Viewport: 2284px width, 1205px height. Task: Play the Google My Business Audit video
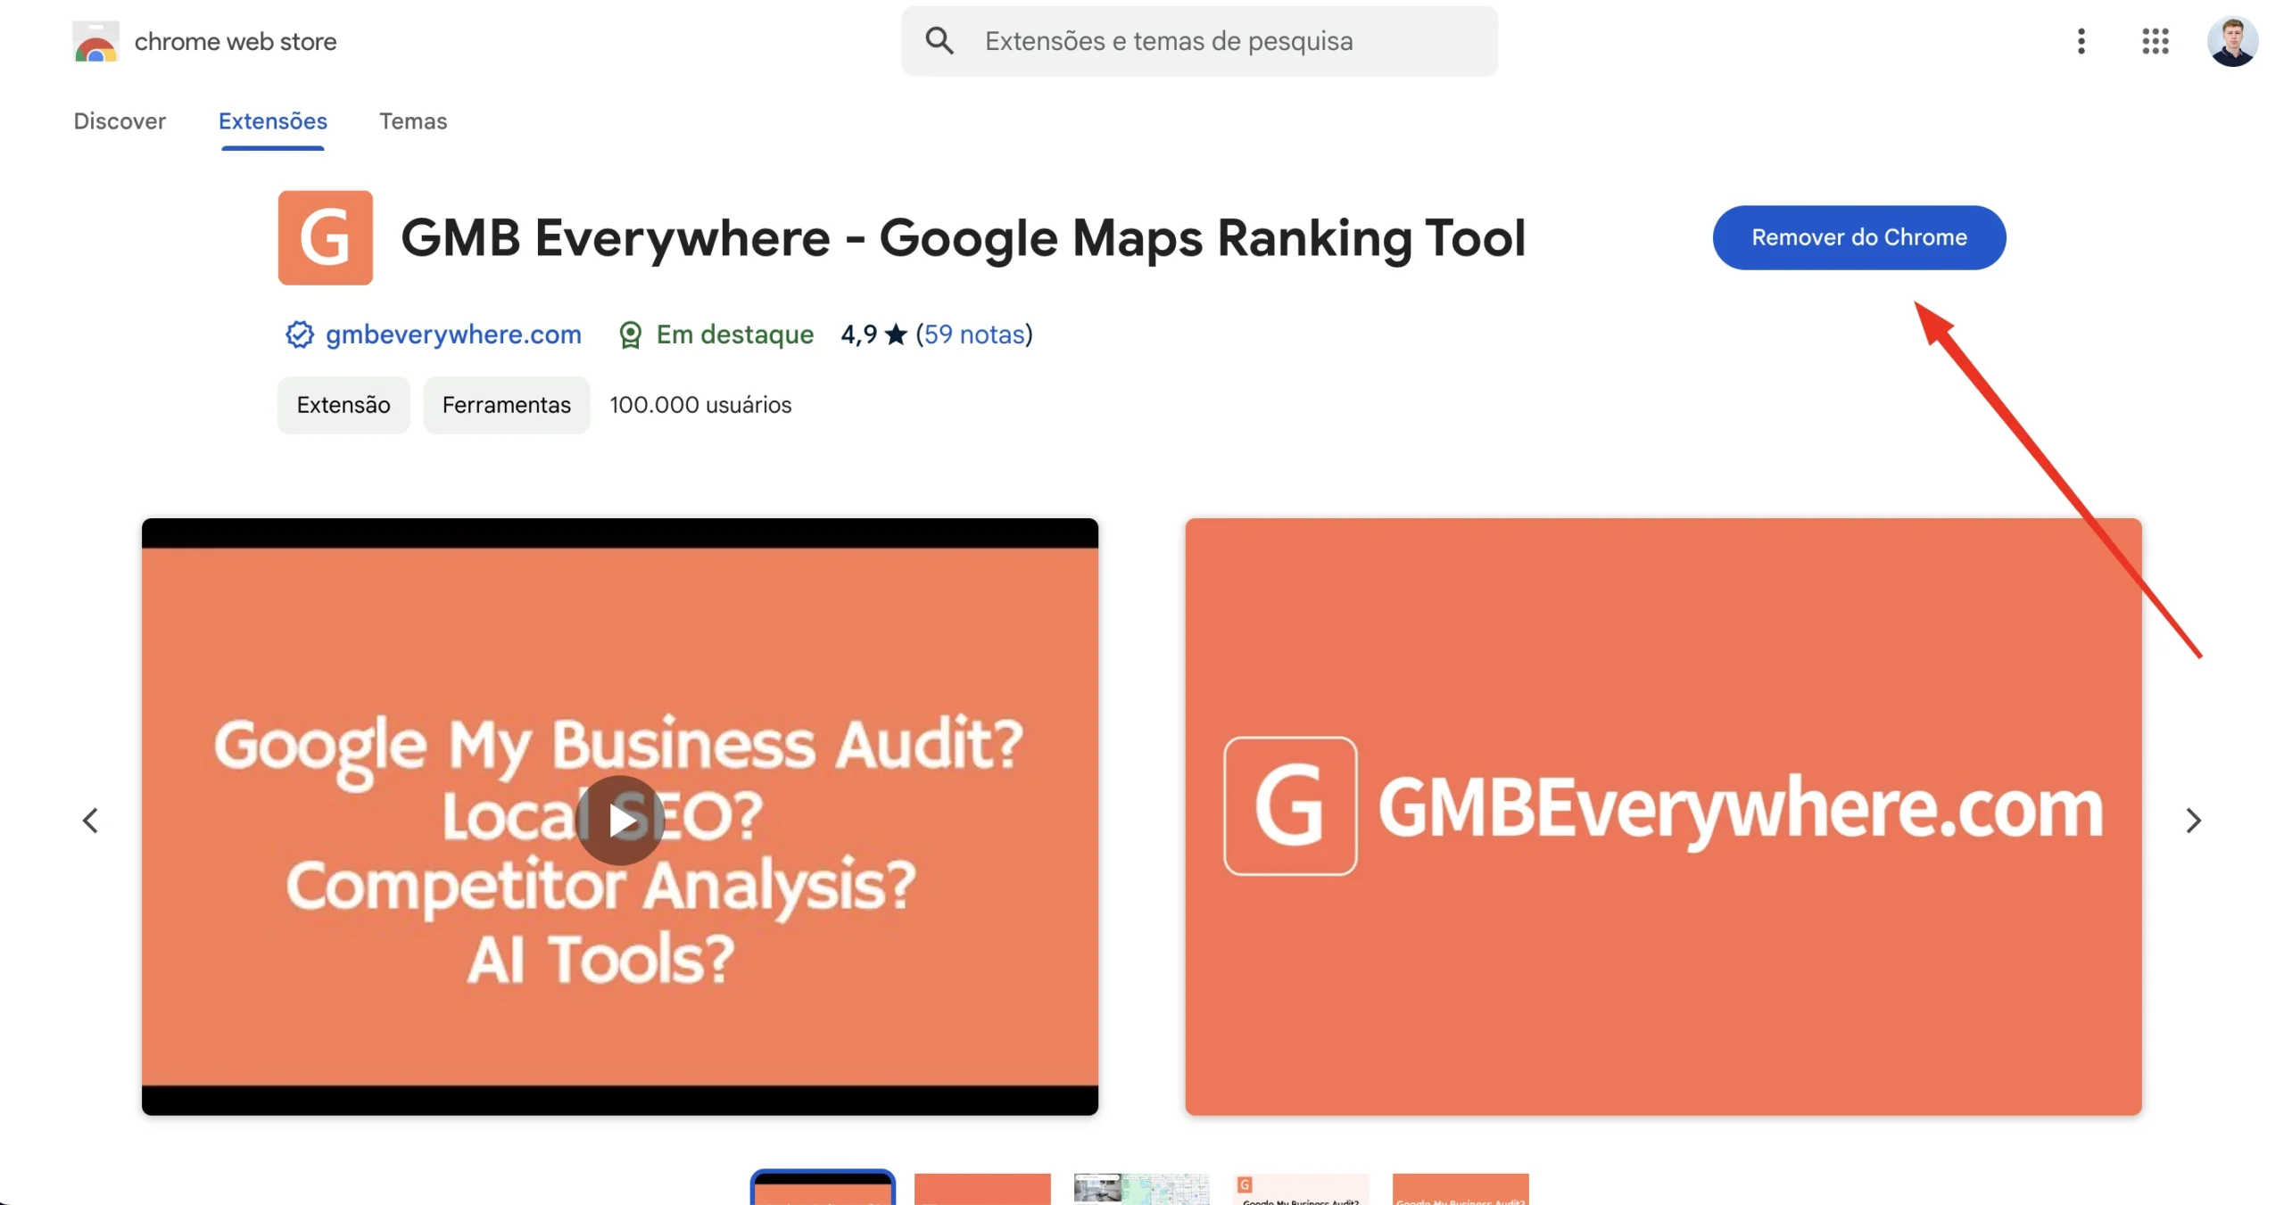click(x=621, y=817)
